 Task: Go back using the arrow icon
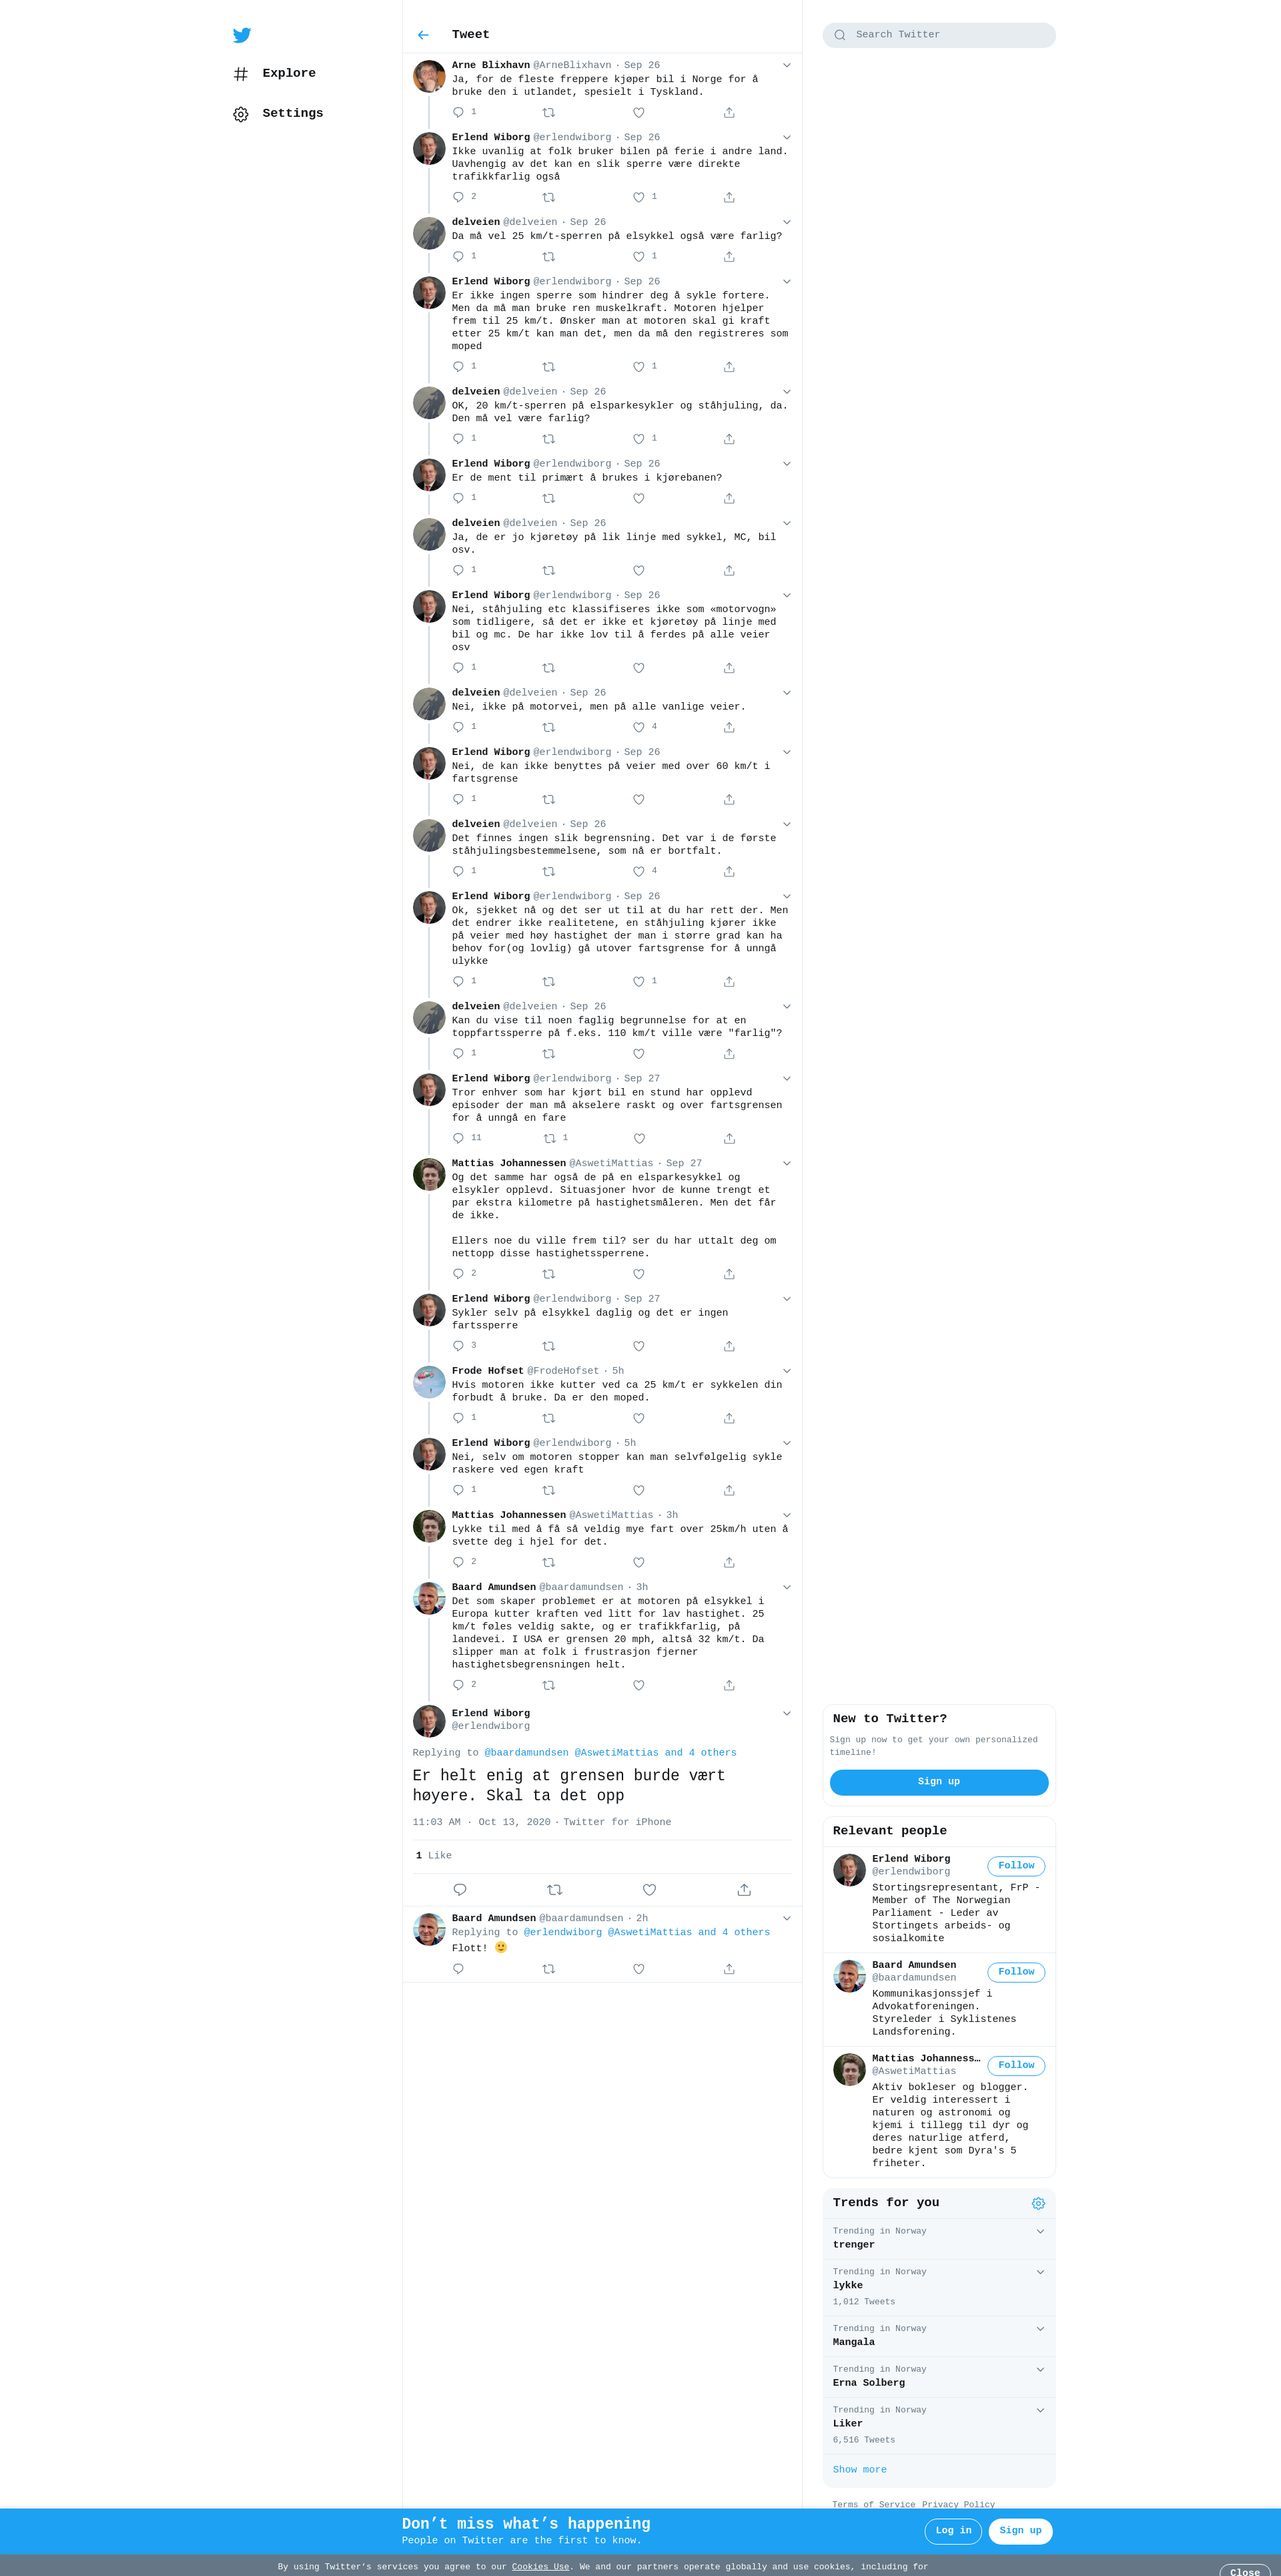[424, 35]
